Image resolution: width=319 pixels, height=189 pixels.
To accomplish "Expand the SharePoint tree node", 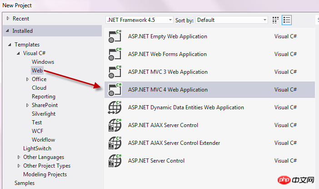I will tap(27, 105).
